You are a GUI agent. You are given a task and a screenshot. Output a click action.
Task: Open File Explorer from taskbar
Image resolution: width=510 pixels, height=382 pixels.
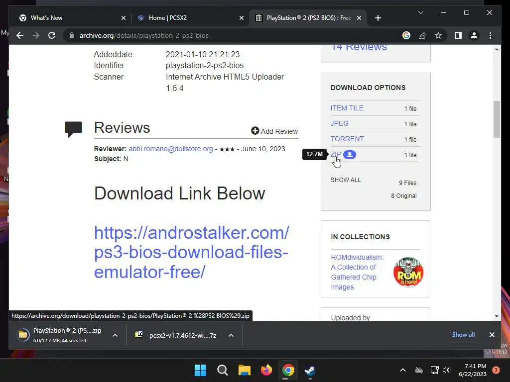[244, 370]
